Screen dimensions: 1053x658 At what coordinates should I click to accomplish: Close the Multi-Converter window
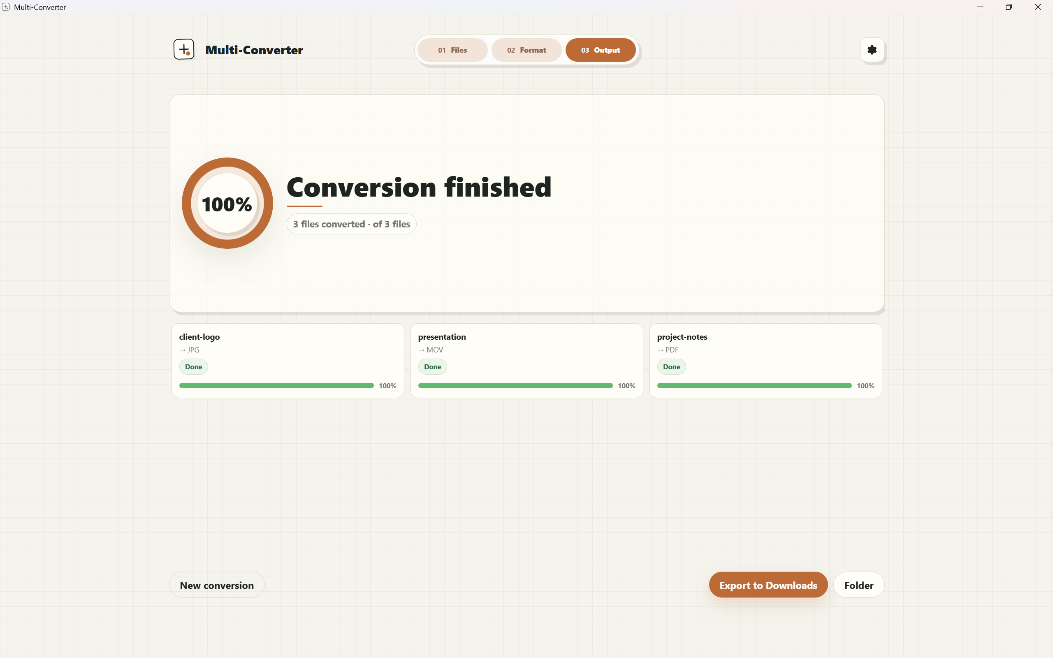point(1038,7)
